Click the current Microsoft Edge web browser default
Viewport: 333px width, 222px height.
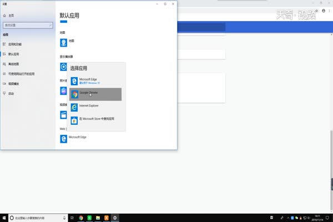73,139
